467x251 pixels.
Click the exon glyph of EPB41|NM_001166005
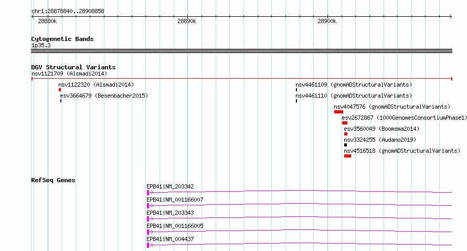pyautogui.click(x=148, y=232)
